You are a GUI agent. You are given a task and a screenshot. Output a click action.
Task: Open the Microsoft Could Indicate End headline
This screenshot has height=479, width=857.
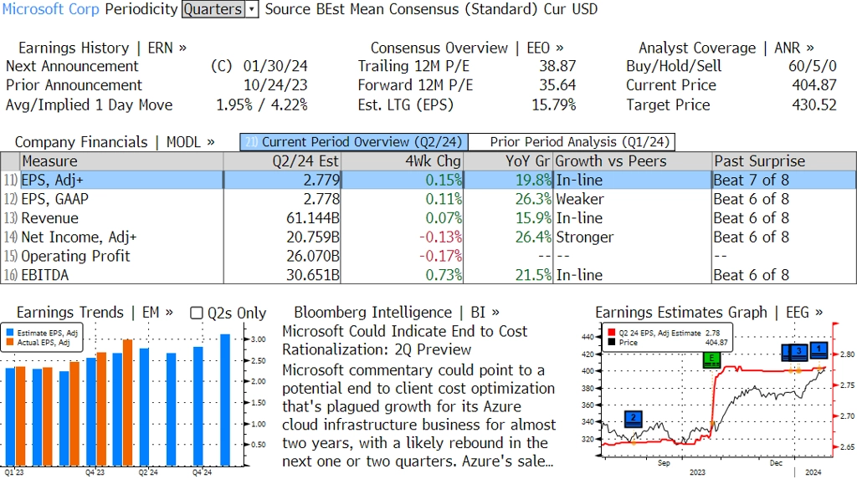pos(404,340)
